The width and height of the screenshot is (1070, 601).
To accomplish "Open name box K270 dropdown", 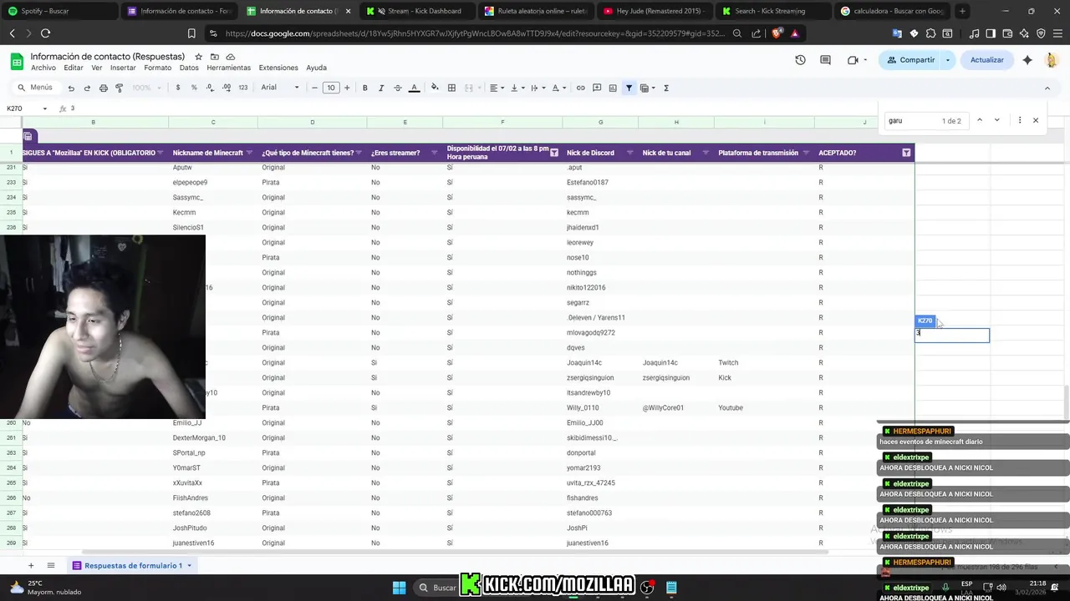I will point(45,109).
